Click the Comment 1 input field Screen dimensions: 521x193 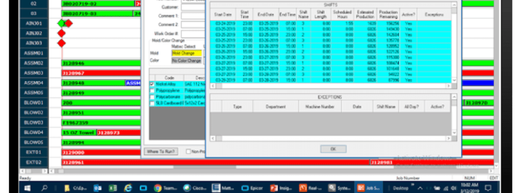tap(193, 15)
